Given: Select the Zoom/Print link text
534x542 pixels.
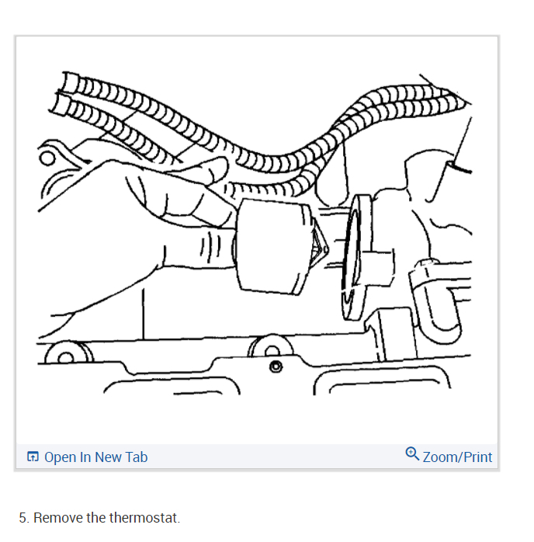Looking at the screenshot, I should pos(457,457).
